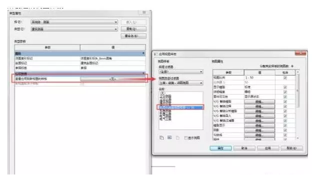Screen dimensions: 331x183
Task: Toggle include checkbox for 模型显示 row
Action: (x=285, y=125)
